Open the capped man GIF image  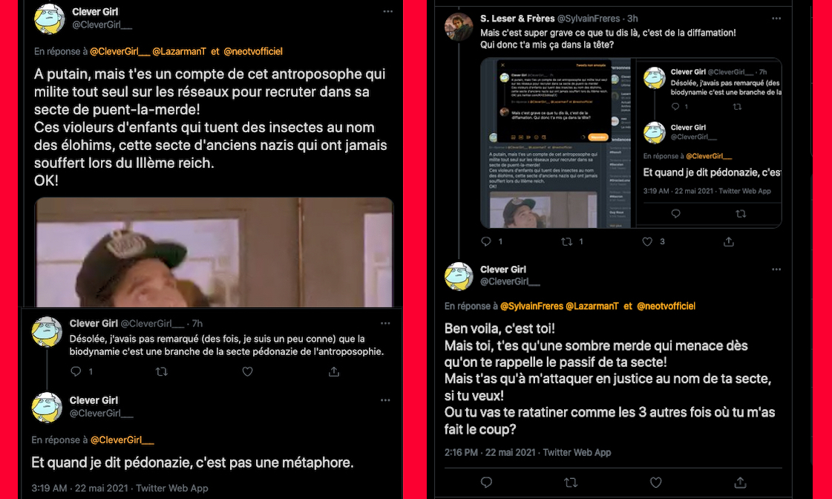point(214,252)
